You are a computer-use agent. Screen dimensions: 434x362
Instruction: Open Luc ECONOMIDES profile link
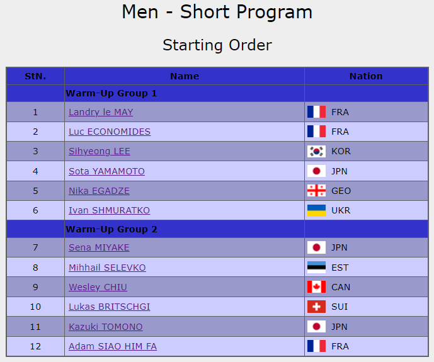coord(110,132)
